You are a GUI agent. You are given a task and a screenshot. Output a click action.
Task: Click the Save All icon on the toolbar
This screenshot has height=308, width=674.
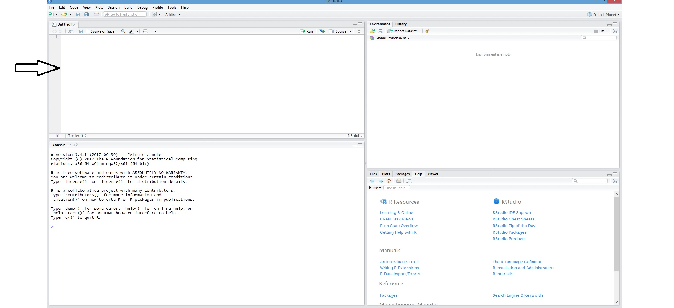click(x=86, y=14)
